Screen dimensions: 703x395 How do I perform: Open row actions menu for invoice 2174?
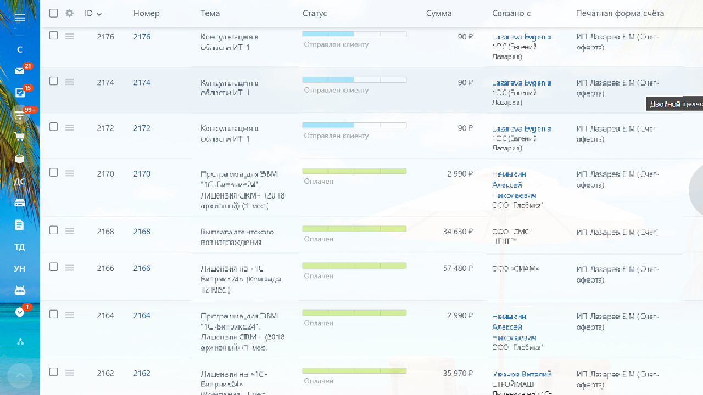[70, 82]
